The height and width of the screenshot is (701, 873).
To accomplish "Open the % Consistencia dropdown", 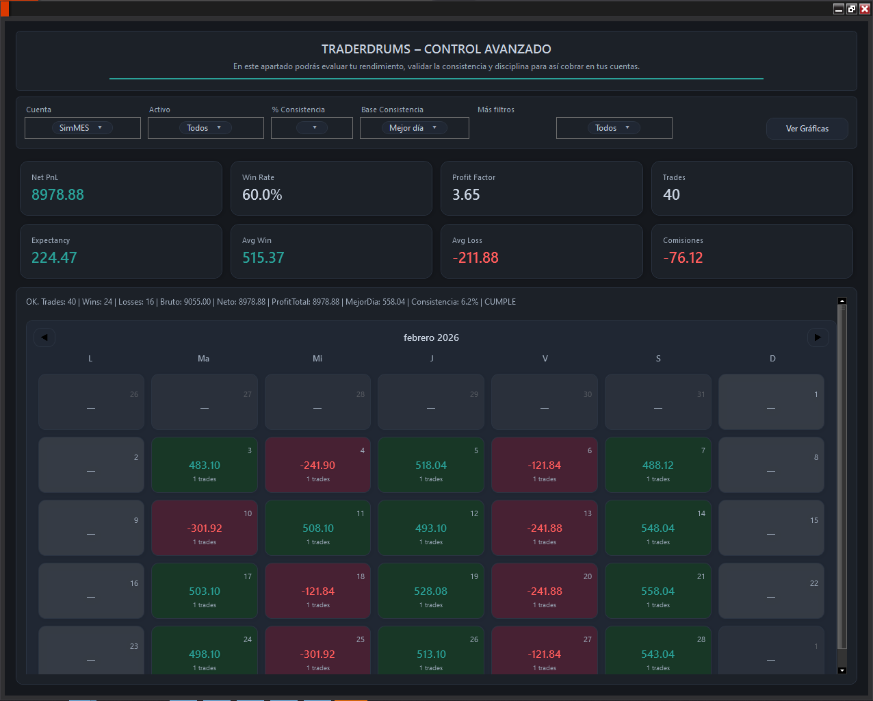I will 312,128.
